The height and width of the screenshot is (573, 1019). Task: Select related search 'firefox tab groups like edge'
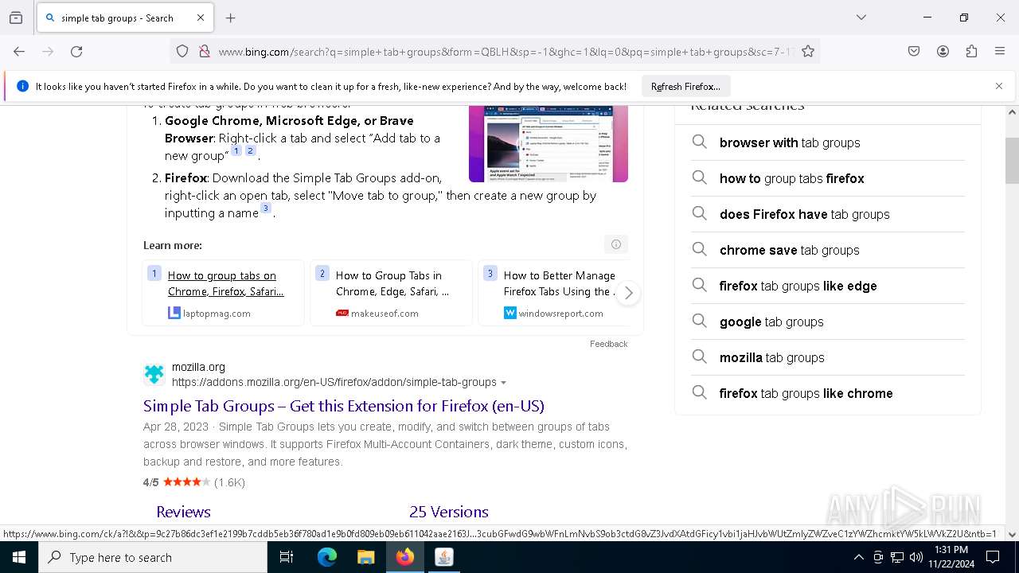[x=828, y=286]
